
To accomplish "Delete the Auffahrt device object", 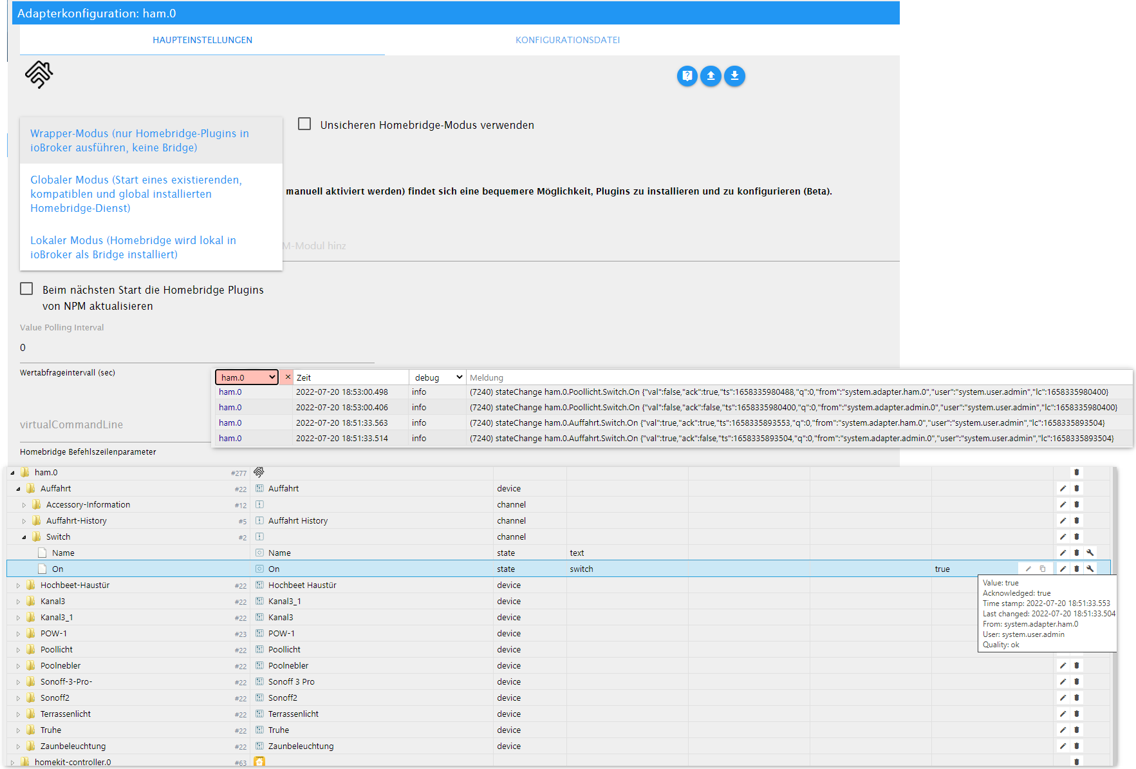I will click(x=1076, y=489).
